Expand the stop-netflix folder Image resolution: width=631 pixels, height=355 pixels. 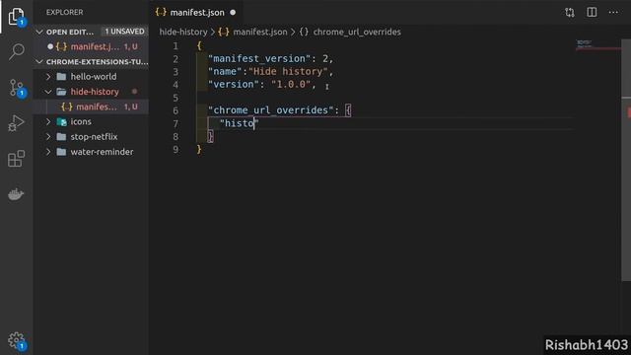tap(48, 137)
